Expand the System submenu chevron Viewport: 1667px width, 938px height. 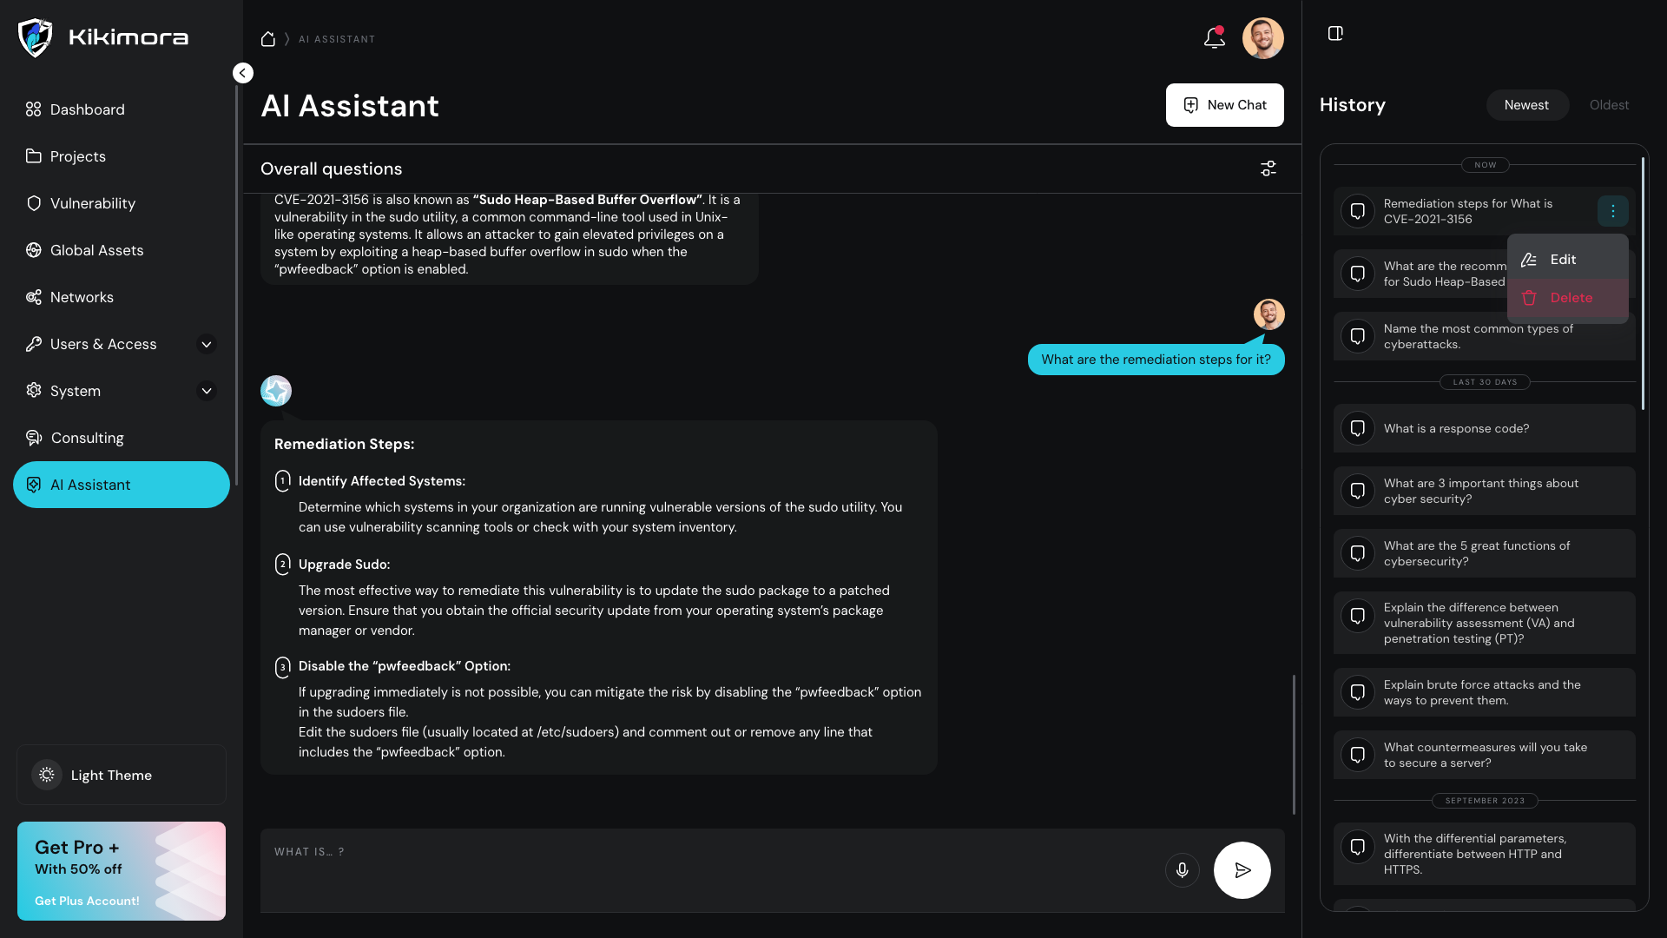207,391
